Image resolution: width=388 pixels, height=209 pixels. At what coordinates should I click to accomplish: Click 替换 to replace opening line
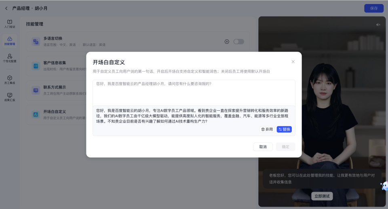[284, 129]
